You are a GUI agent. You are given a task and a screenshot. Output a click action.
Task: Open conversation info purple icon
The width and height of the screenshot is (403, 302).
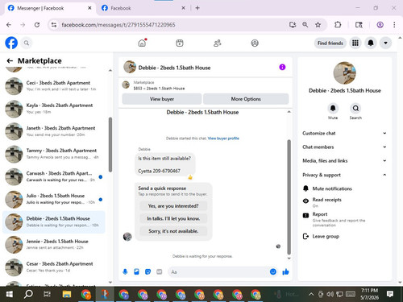[282, 67]
